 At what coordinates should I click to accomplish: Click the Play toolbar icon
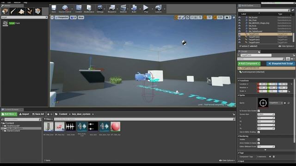146,9
